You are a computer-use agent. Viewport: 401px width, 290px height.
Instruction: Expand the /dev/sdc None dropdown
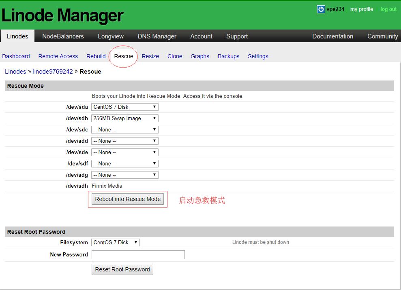(x=124, y=129)
